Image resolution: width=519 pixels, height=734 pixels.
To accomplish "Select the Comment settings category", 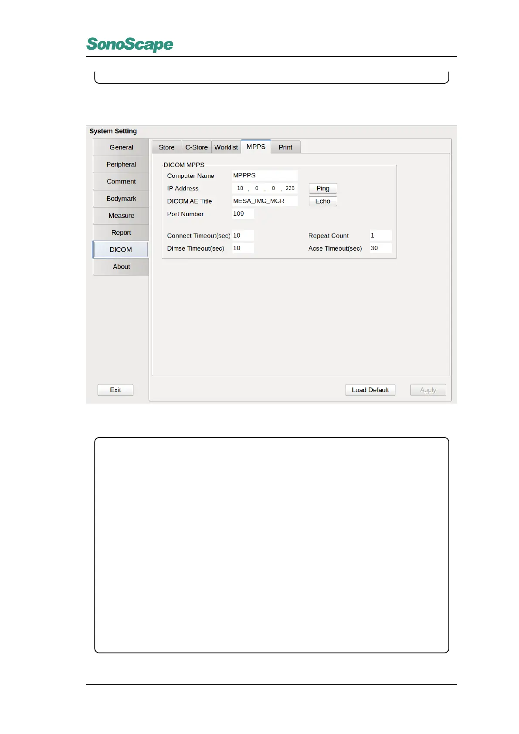I will (x=121, y=181).
